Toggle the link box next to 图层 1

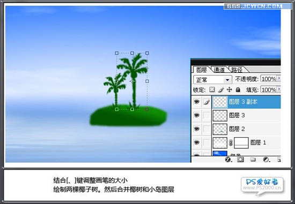(206, 142)
